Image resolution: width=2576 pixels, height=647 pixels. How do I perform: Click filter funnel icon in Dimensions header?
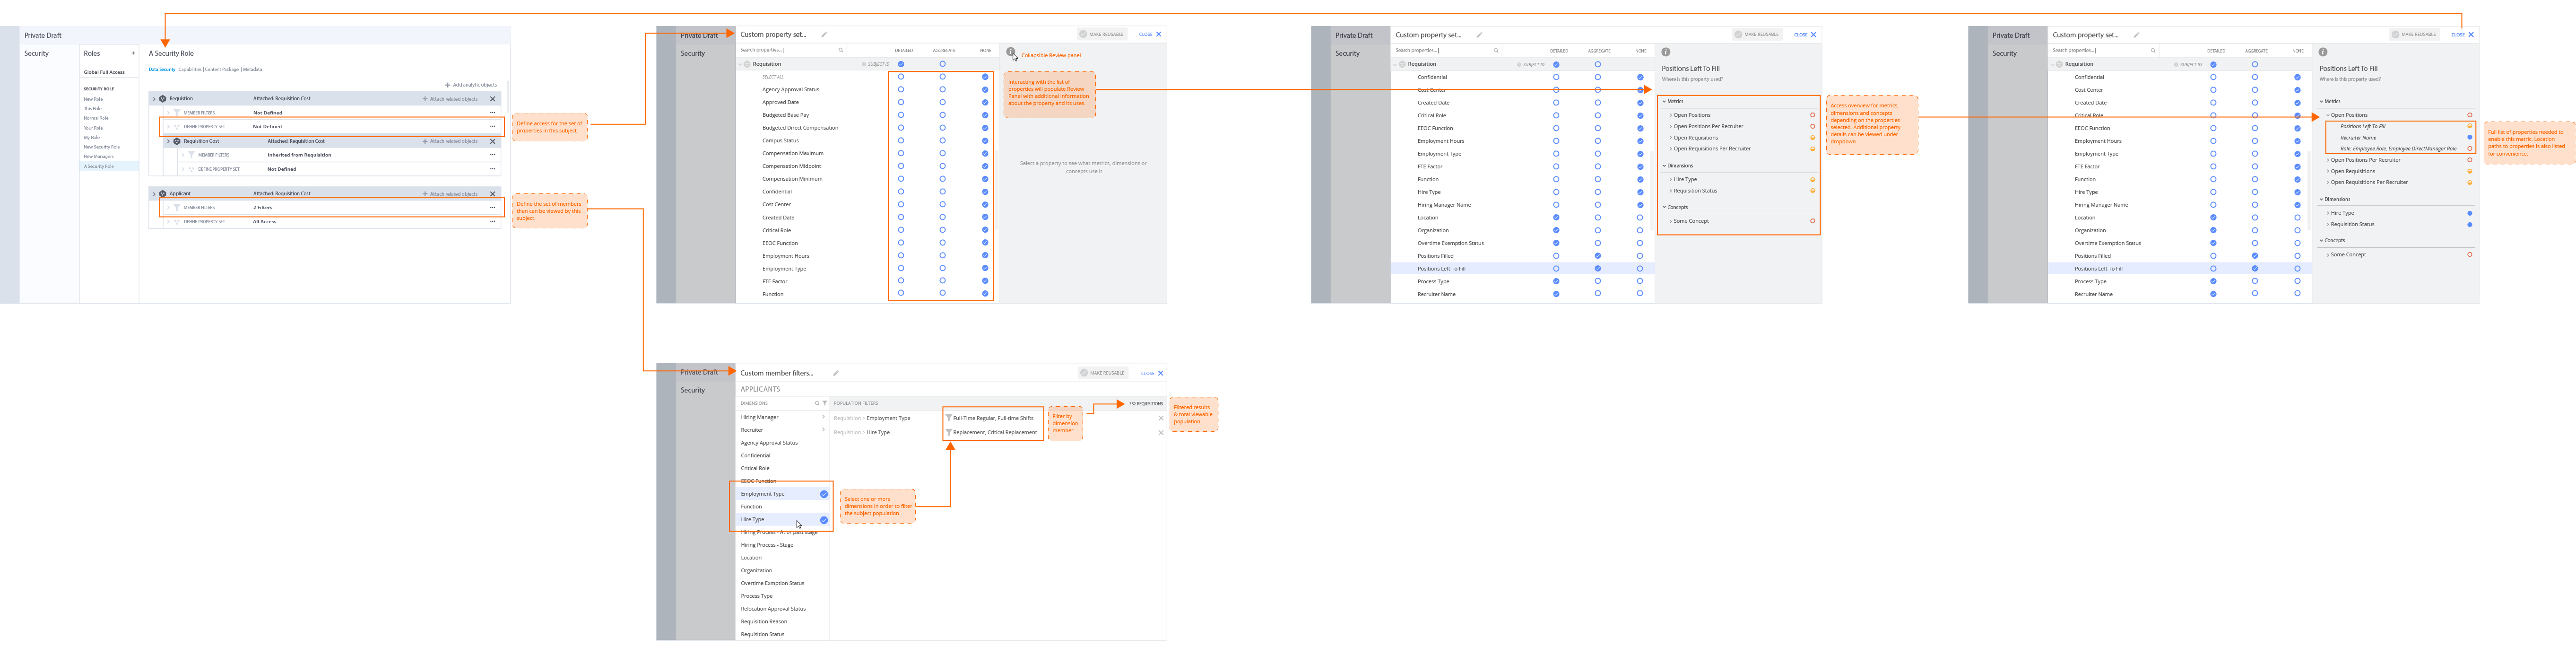pyautogui.click(x=824, y=403)
